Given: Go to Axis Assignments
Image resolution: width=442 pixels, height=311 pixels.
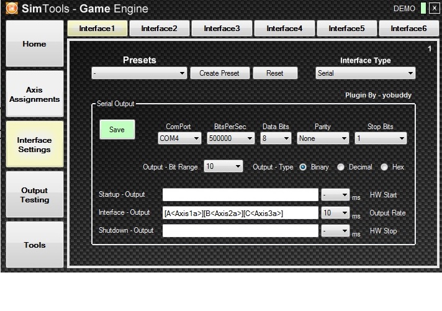Looking at the screenshot, I should 35,94.
